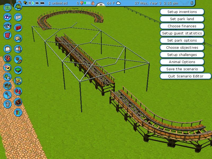This screenshot has height=159, width=212.
Task: Select the shovel terrain digging tool
Action: (7, 95)
